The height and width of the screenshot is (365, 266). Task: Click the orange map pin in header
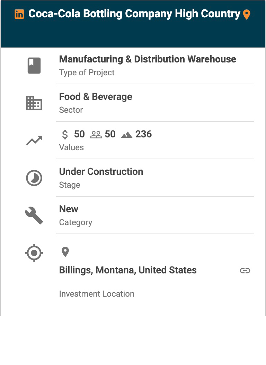click(246, 15)
